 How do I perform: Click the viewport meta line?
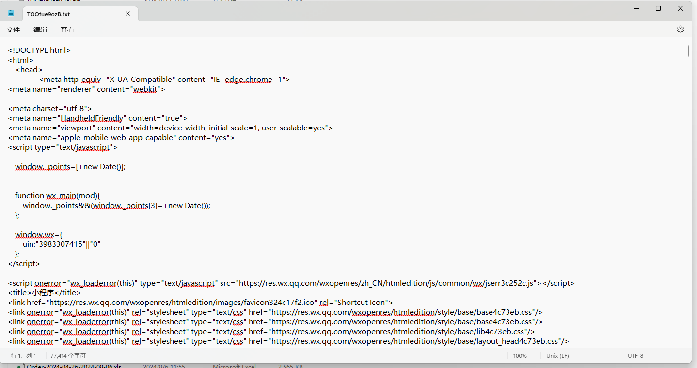170,128
